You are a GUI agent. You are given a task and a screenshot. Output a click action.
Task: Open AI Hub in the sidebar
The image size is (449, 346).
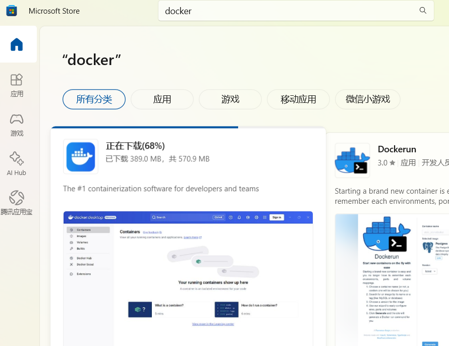coord(17,164)
